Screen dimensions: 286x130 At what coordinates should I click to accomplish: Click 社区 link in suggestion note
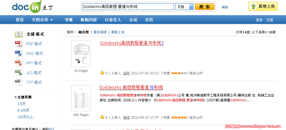click(x=51, y=129)
